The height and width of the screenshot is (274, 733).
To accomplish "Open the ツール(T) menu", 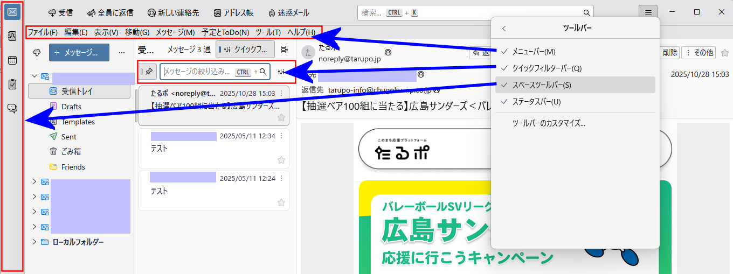I will pyautogui.click(x=268, y=32).
